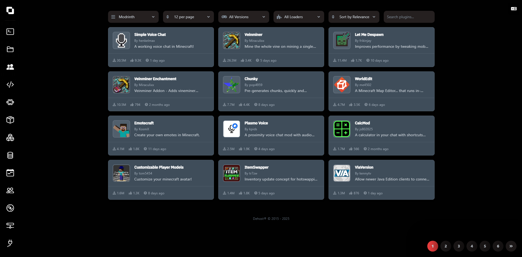The image size is (522, 257).
Task: Click the Simple Voice Chat microphone thumbnail
Action: click(x=121, y=40)
